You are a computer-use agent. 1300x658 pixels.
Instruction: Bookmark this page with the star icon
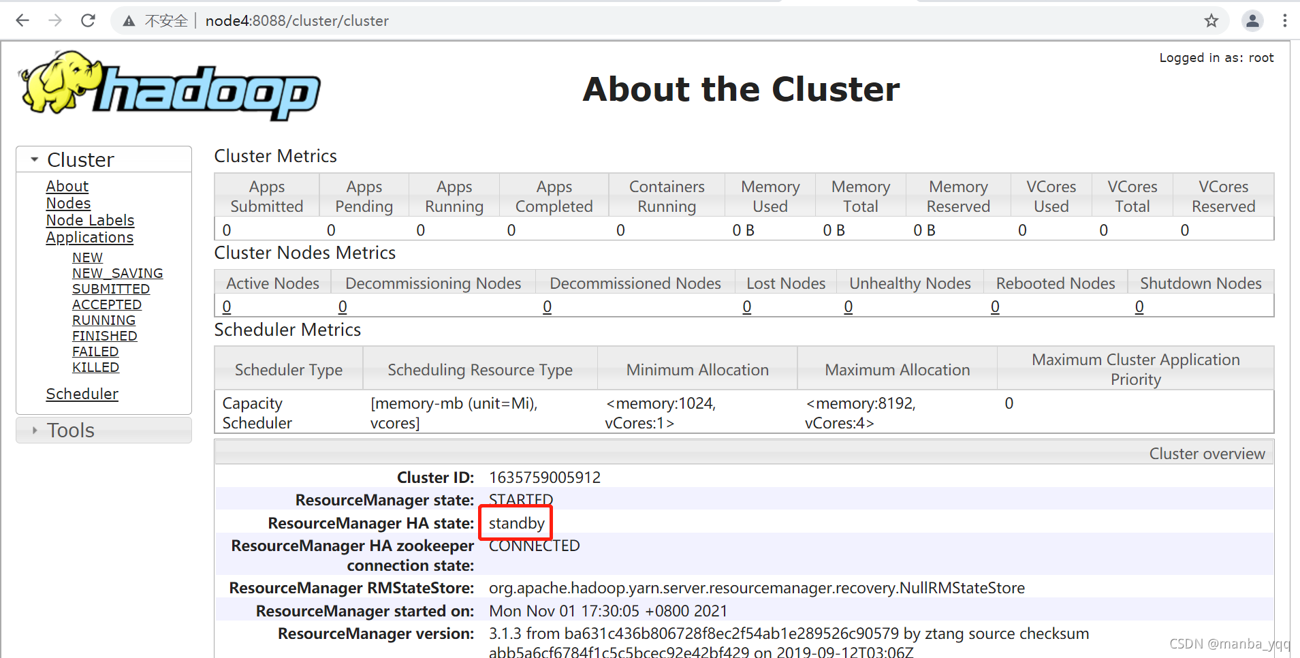click(x=1211, y=20)
